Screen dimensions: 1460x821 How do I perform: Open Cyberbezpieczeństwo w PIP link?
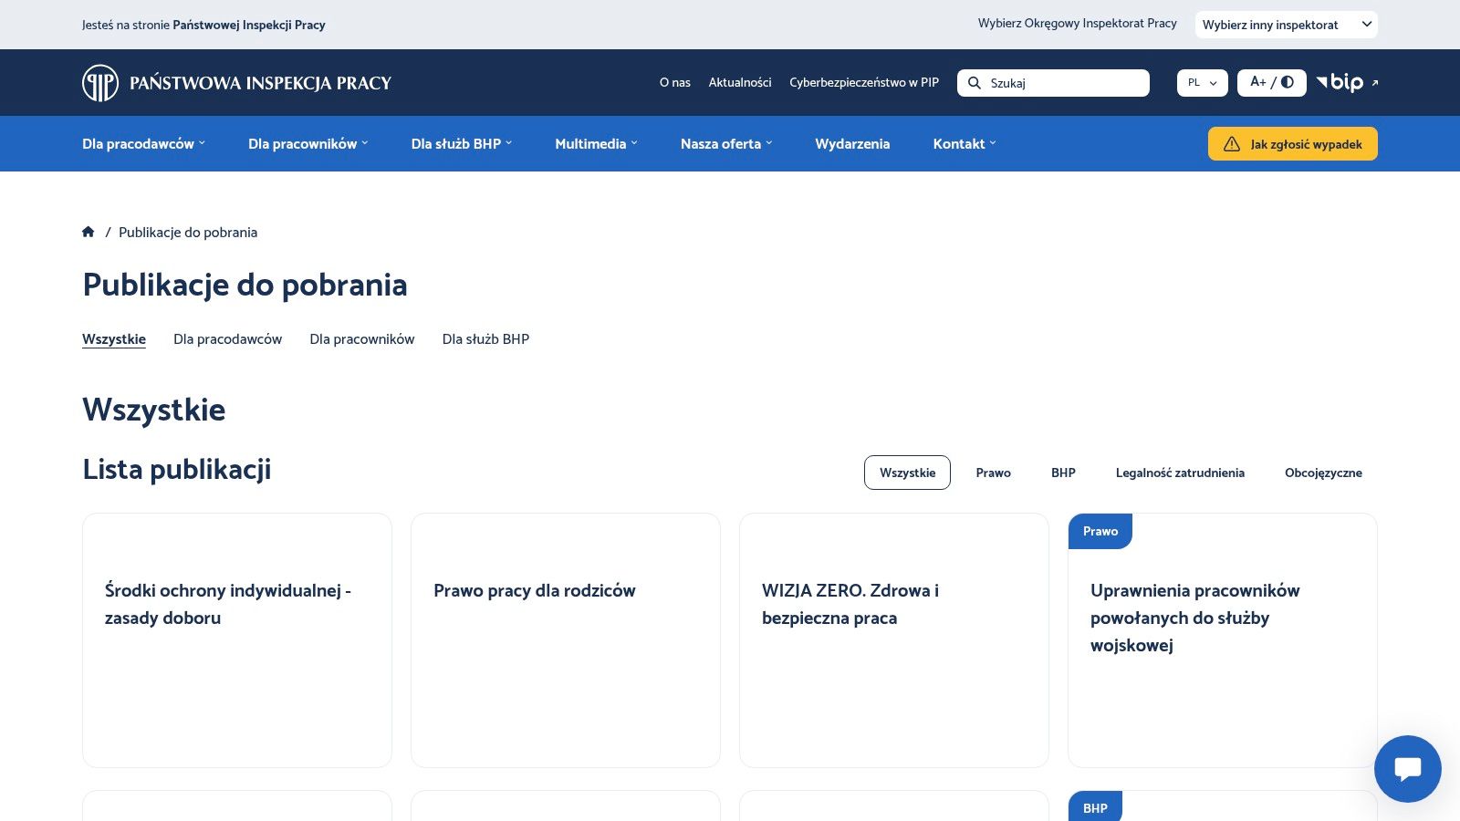(864, 83)
